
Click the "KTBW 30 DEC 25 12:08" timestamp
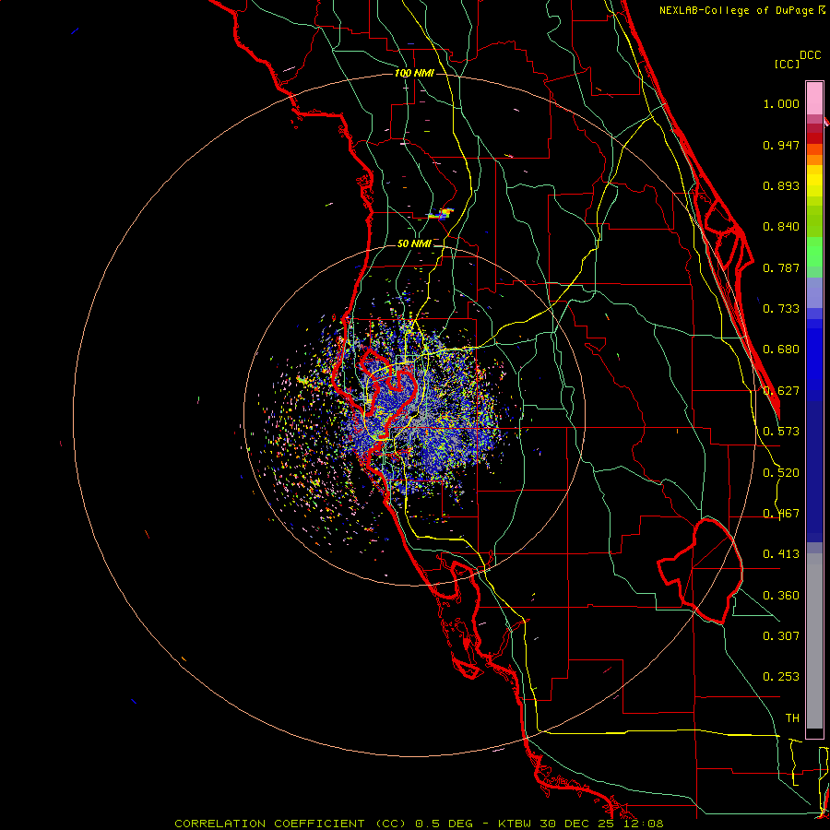tap(581, 824)
